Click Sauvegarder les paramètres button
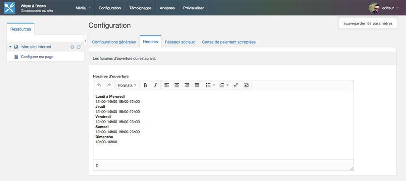The image size is (406, 181). pyautogui.click(x=367, y=24)
